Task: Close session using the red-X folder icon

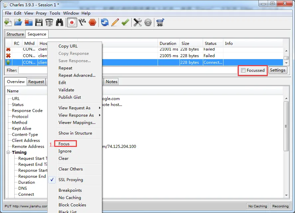Action: (x=28, y=22)
